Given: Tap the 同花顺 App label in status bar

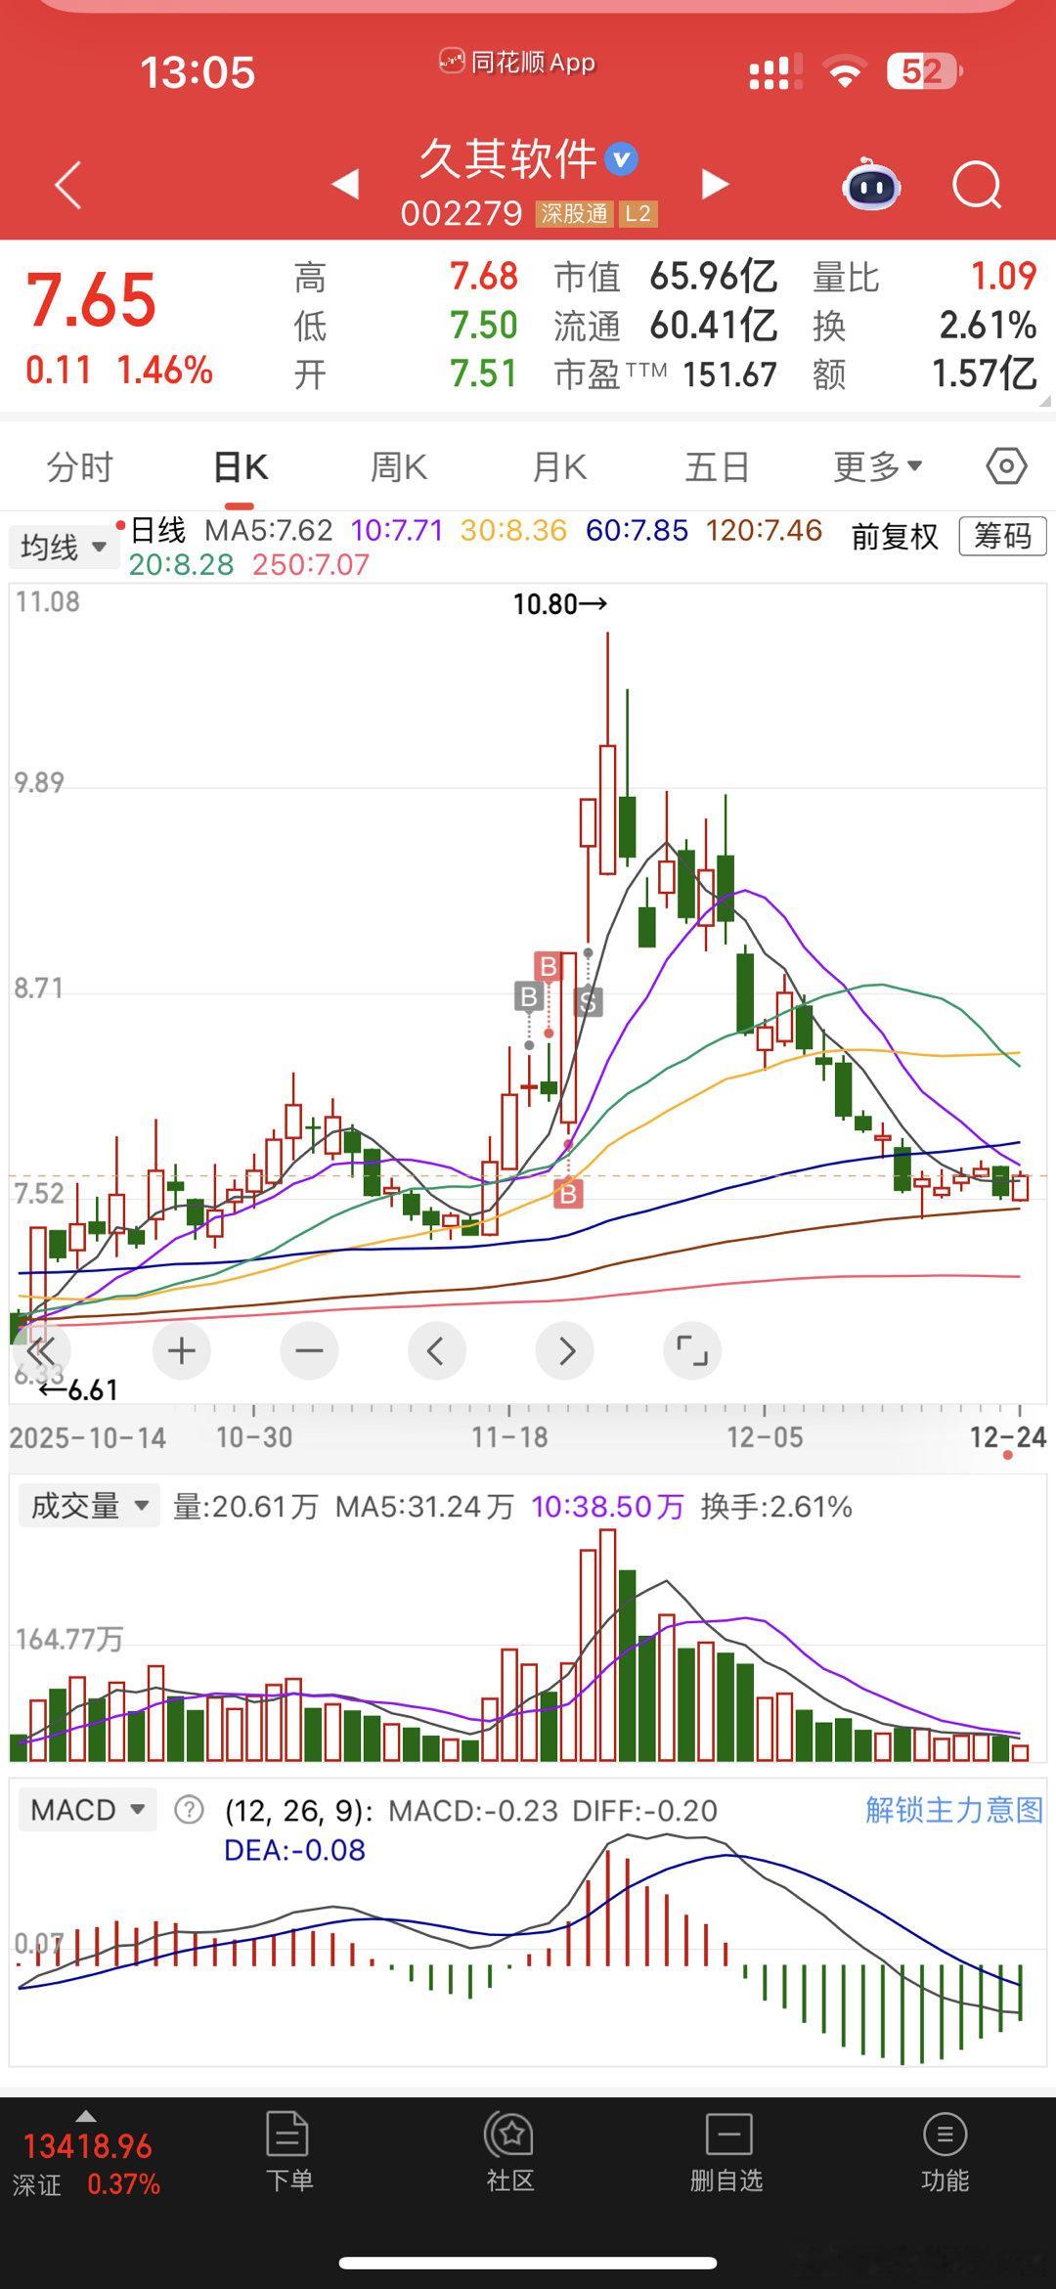Looking at the screenshot, I should click(x=517, y=63).
